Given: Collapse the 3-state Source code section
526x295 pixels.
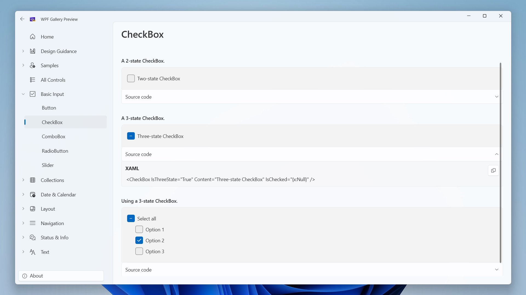Looking at the screenshot, I should tap(496, 154).
